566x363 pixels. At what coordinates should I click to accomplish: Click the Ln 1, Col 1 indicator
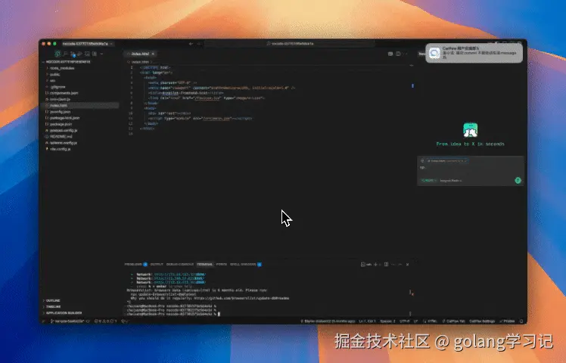[367, 321]
